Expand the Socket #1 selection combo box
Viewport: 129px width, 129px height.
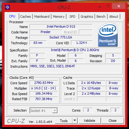(43, 110)
